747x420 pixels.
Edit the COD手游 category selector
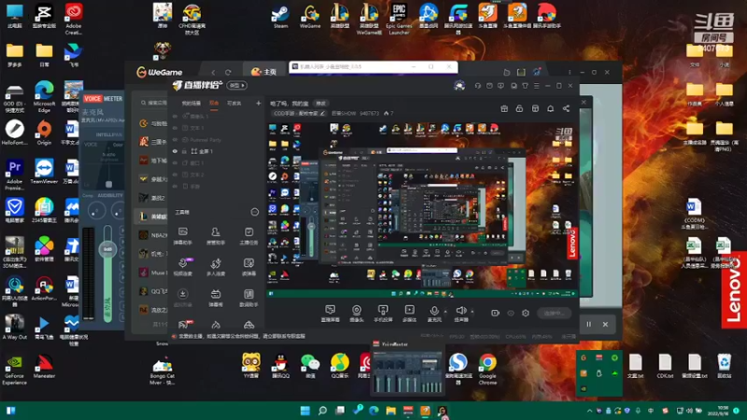coord(299,113)
